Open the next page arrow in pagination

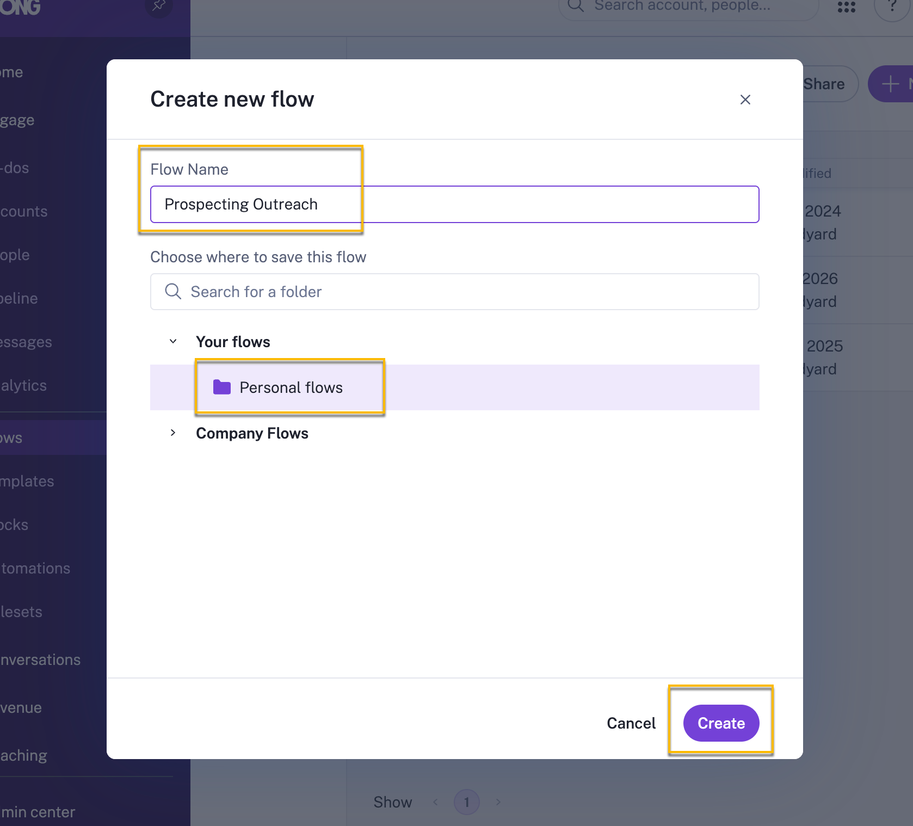click(x=498, y=802)
